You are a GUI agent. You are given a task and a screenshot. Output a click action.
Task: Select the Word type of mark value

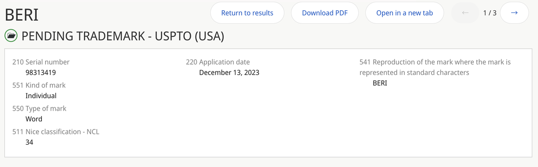(x=34, y=119)
